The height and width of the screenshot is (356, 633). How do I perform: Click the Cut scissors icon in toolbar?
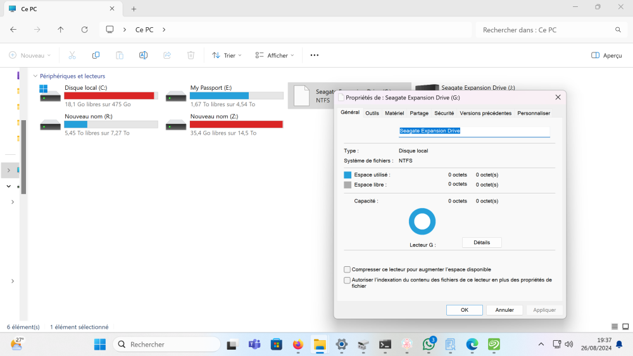tap(72, 56)
